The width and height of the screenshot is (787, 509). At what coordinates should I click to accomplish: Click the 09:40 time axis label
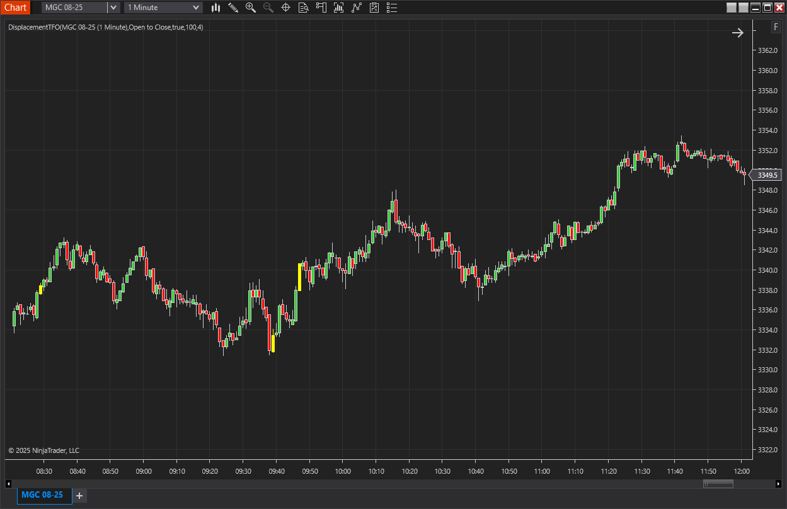(277, 471)
